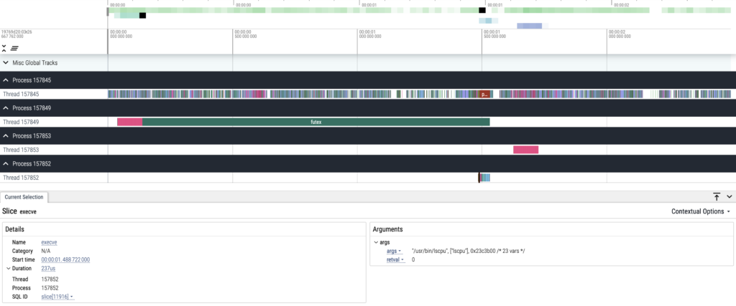Click the track filter lines icon
Screen dimensions: 736x306
click(x=14, y=48)
